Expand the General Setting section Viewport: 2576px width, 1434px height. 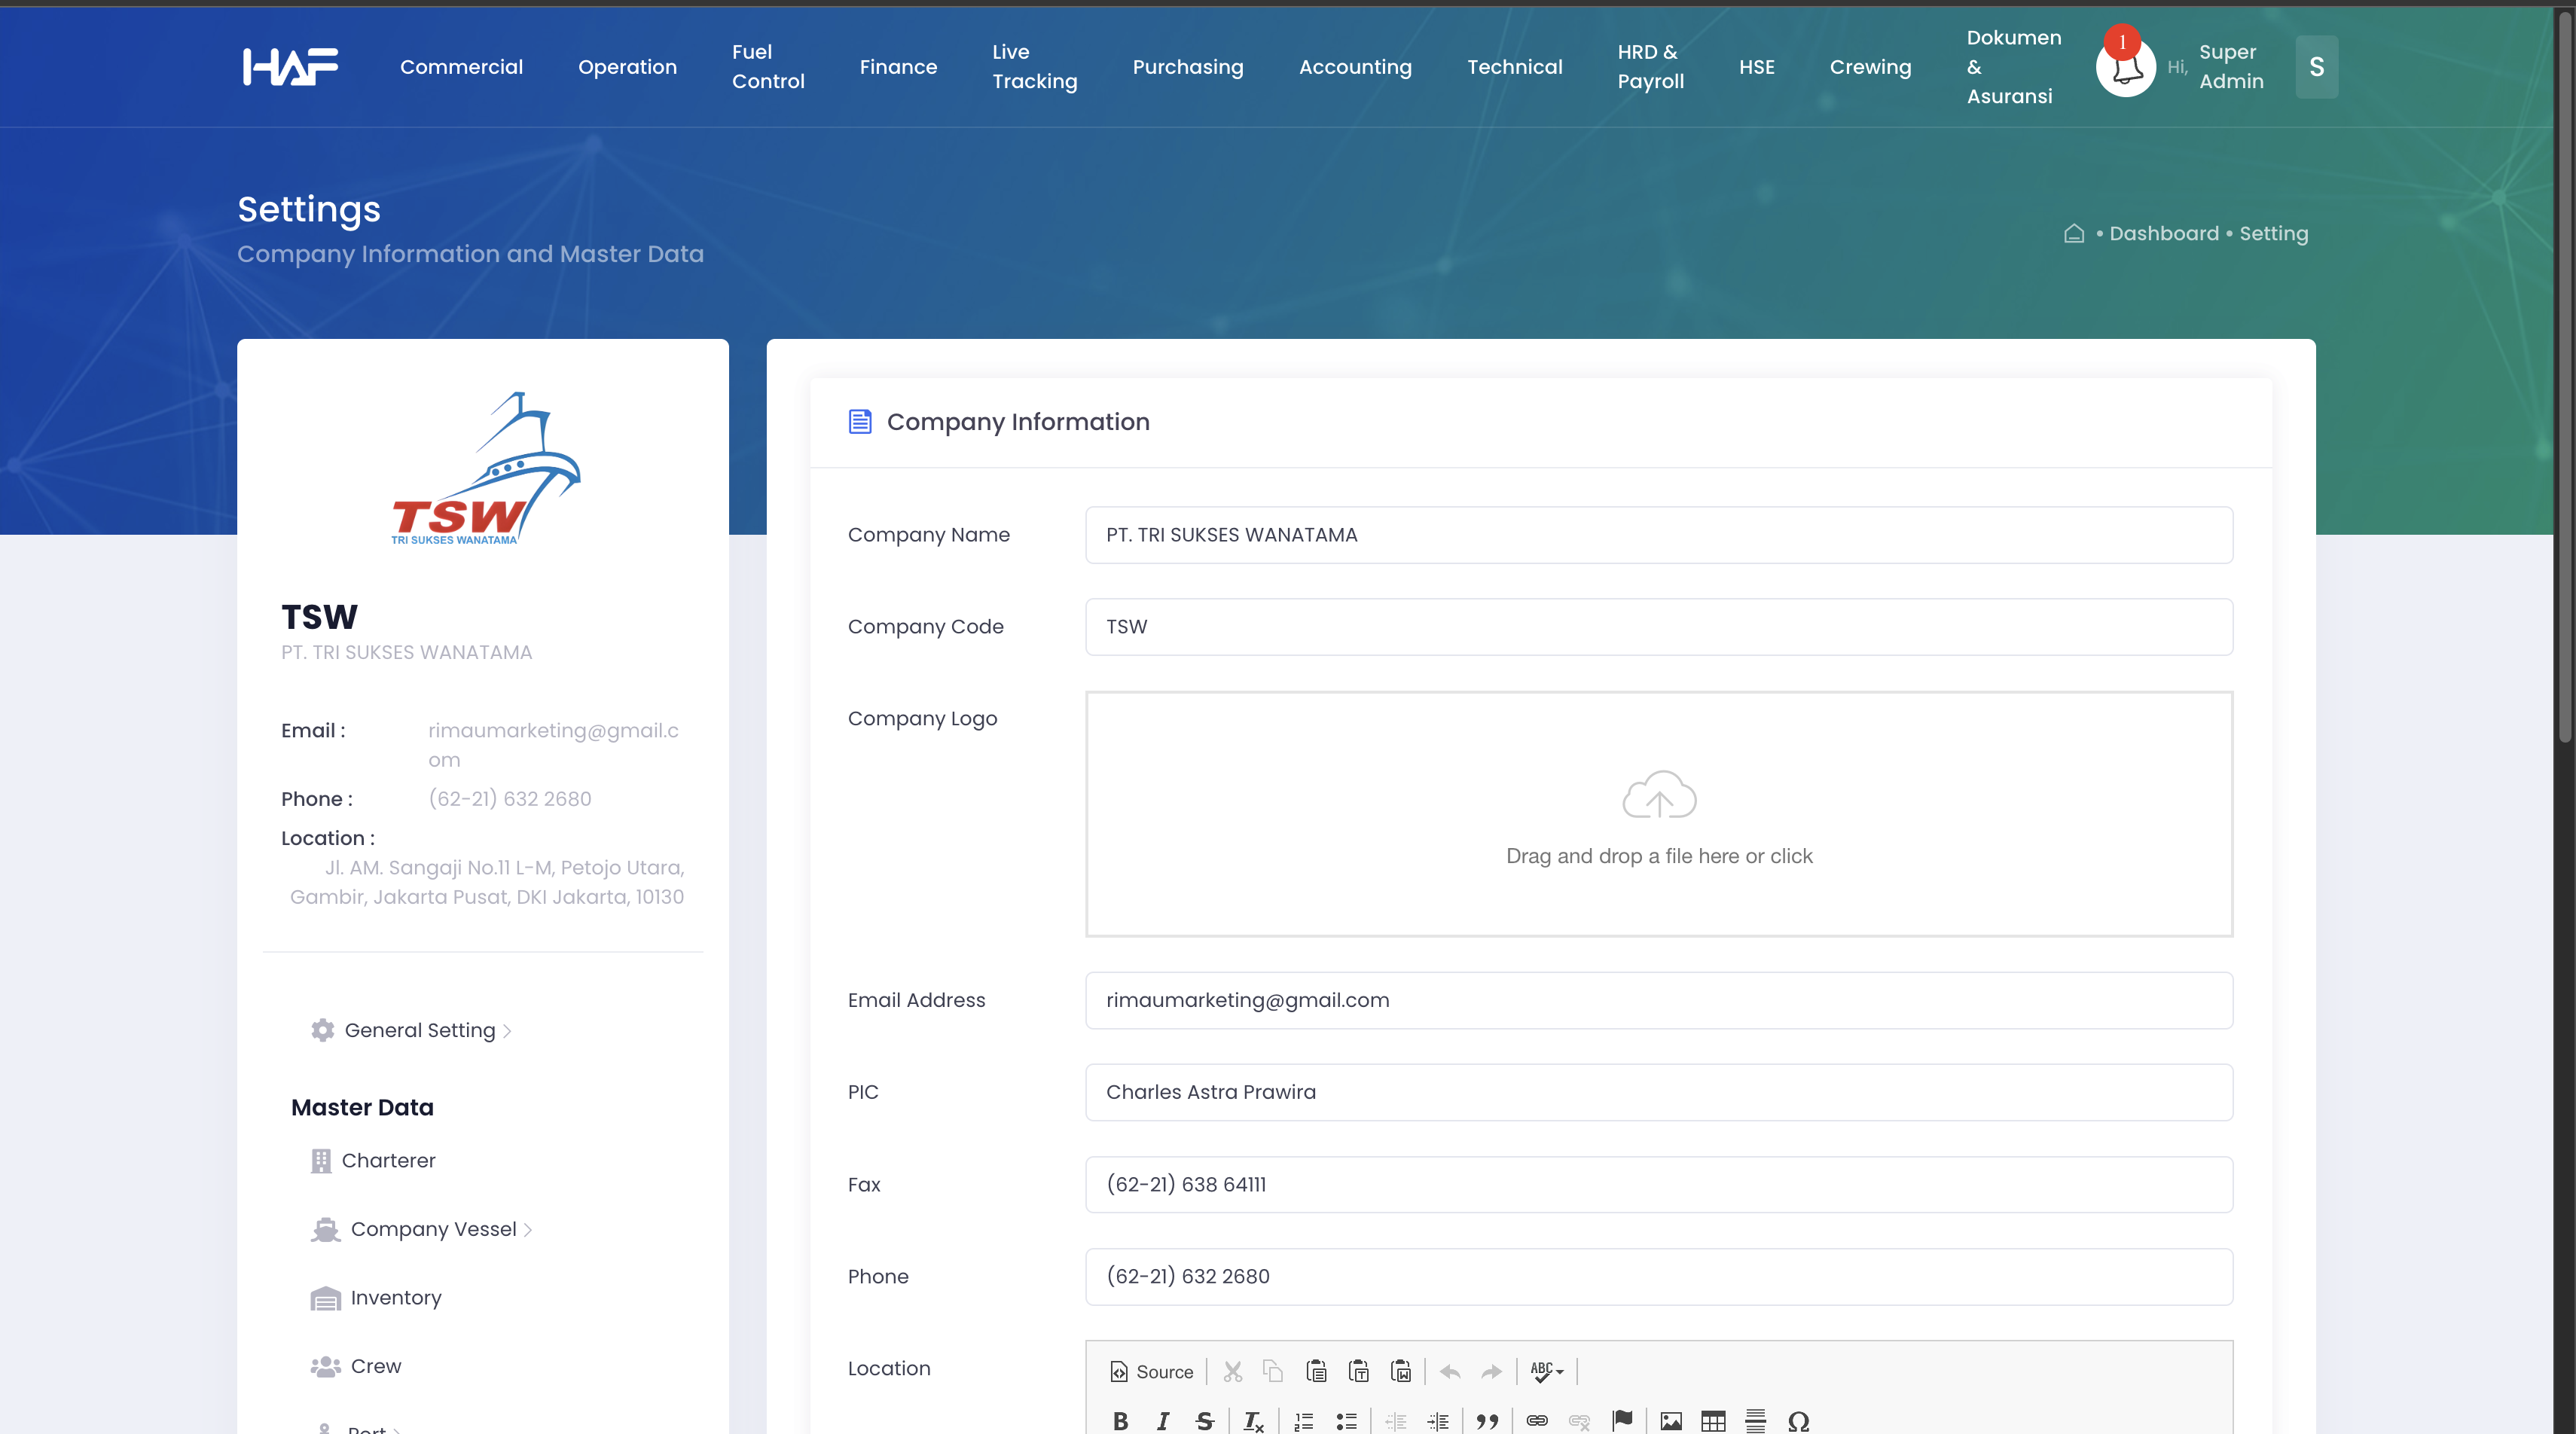[x=419, y=1029]
